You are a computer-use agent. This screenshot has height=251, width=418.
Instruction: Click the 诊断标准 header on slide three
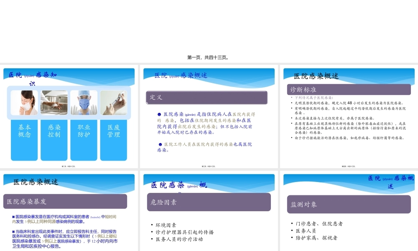tap(348, 89)
